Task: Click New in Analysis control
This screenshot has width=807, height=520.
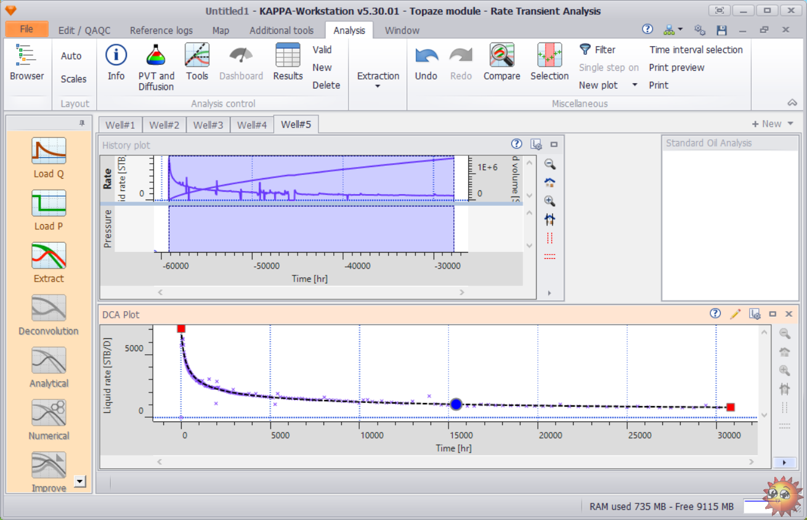Action: [322, 68]
